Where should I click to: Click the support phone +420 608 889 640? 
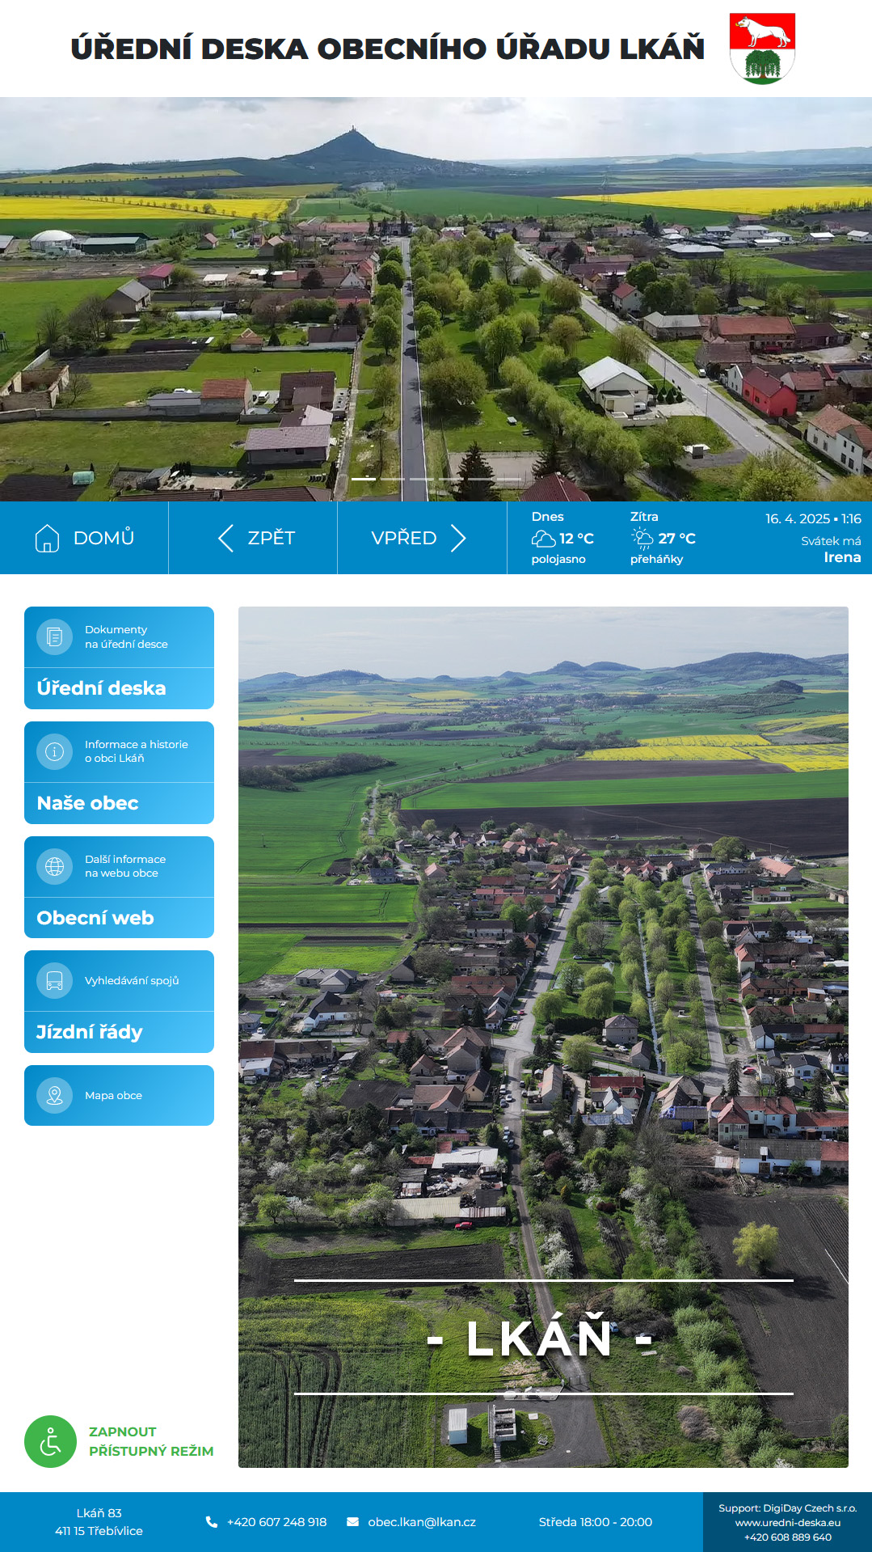[788, 1537]
